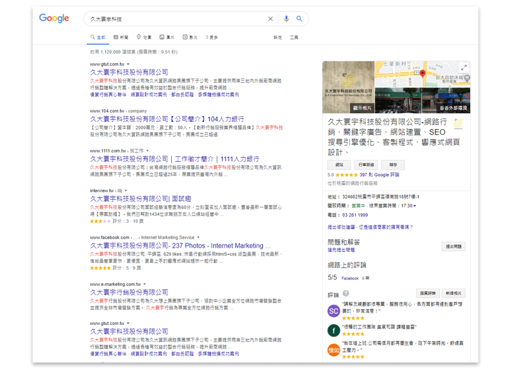Screen dimensions: 511x383
Task: Open the 面試趣 result title
Action: click(x=141, y=199)
